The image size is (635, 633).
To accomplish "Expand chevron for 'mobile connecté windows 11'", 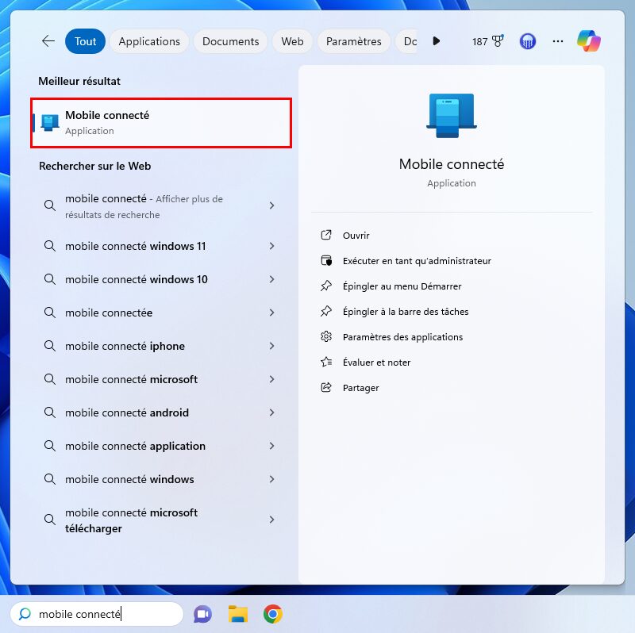I will [x=271, y=246].
